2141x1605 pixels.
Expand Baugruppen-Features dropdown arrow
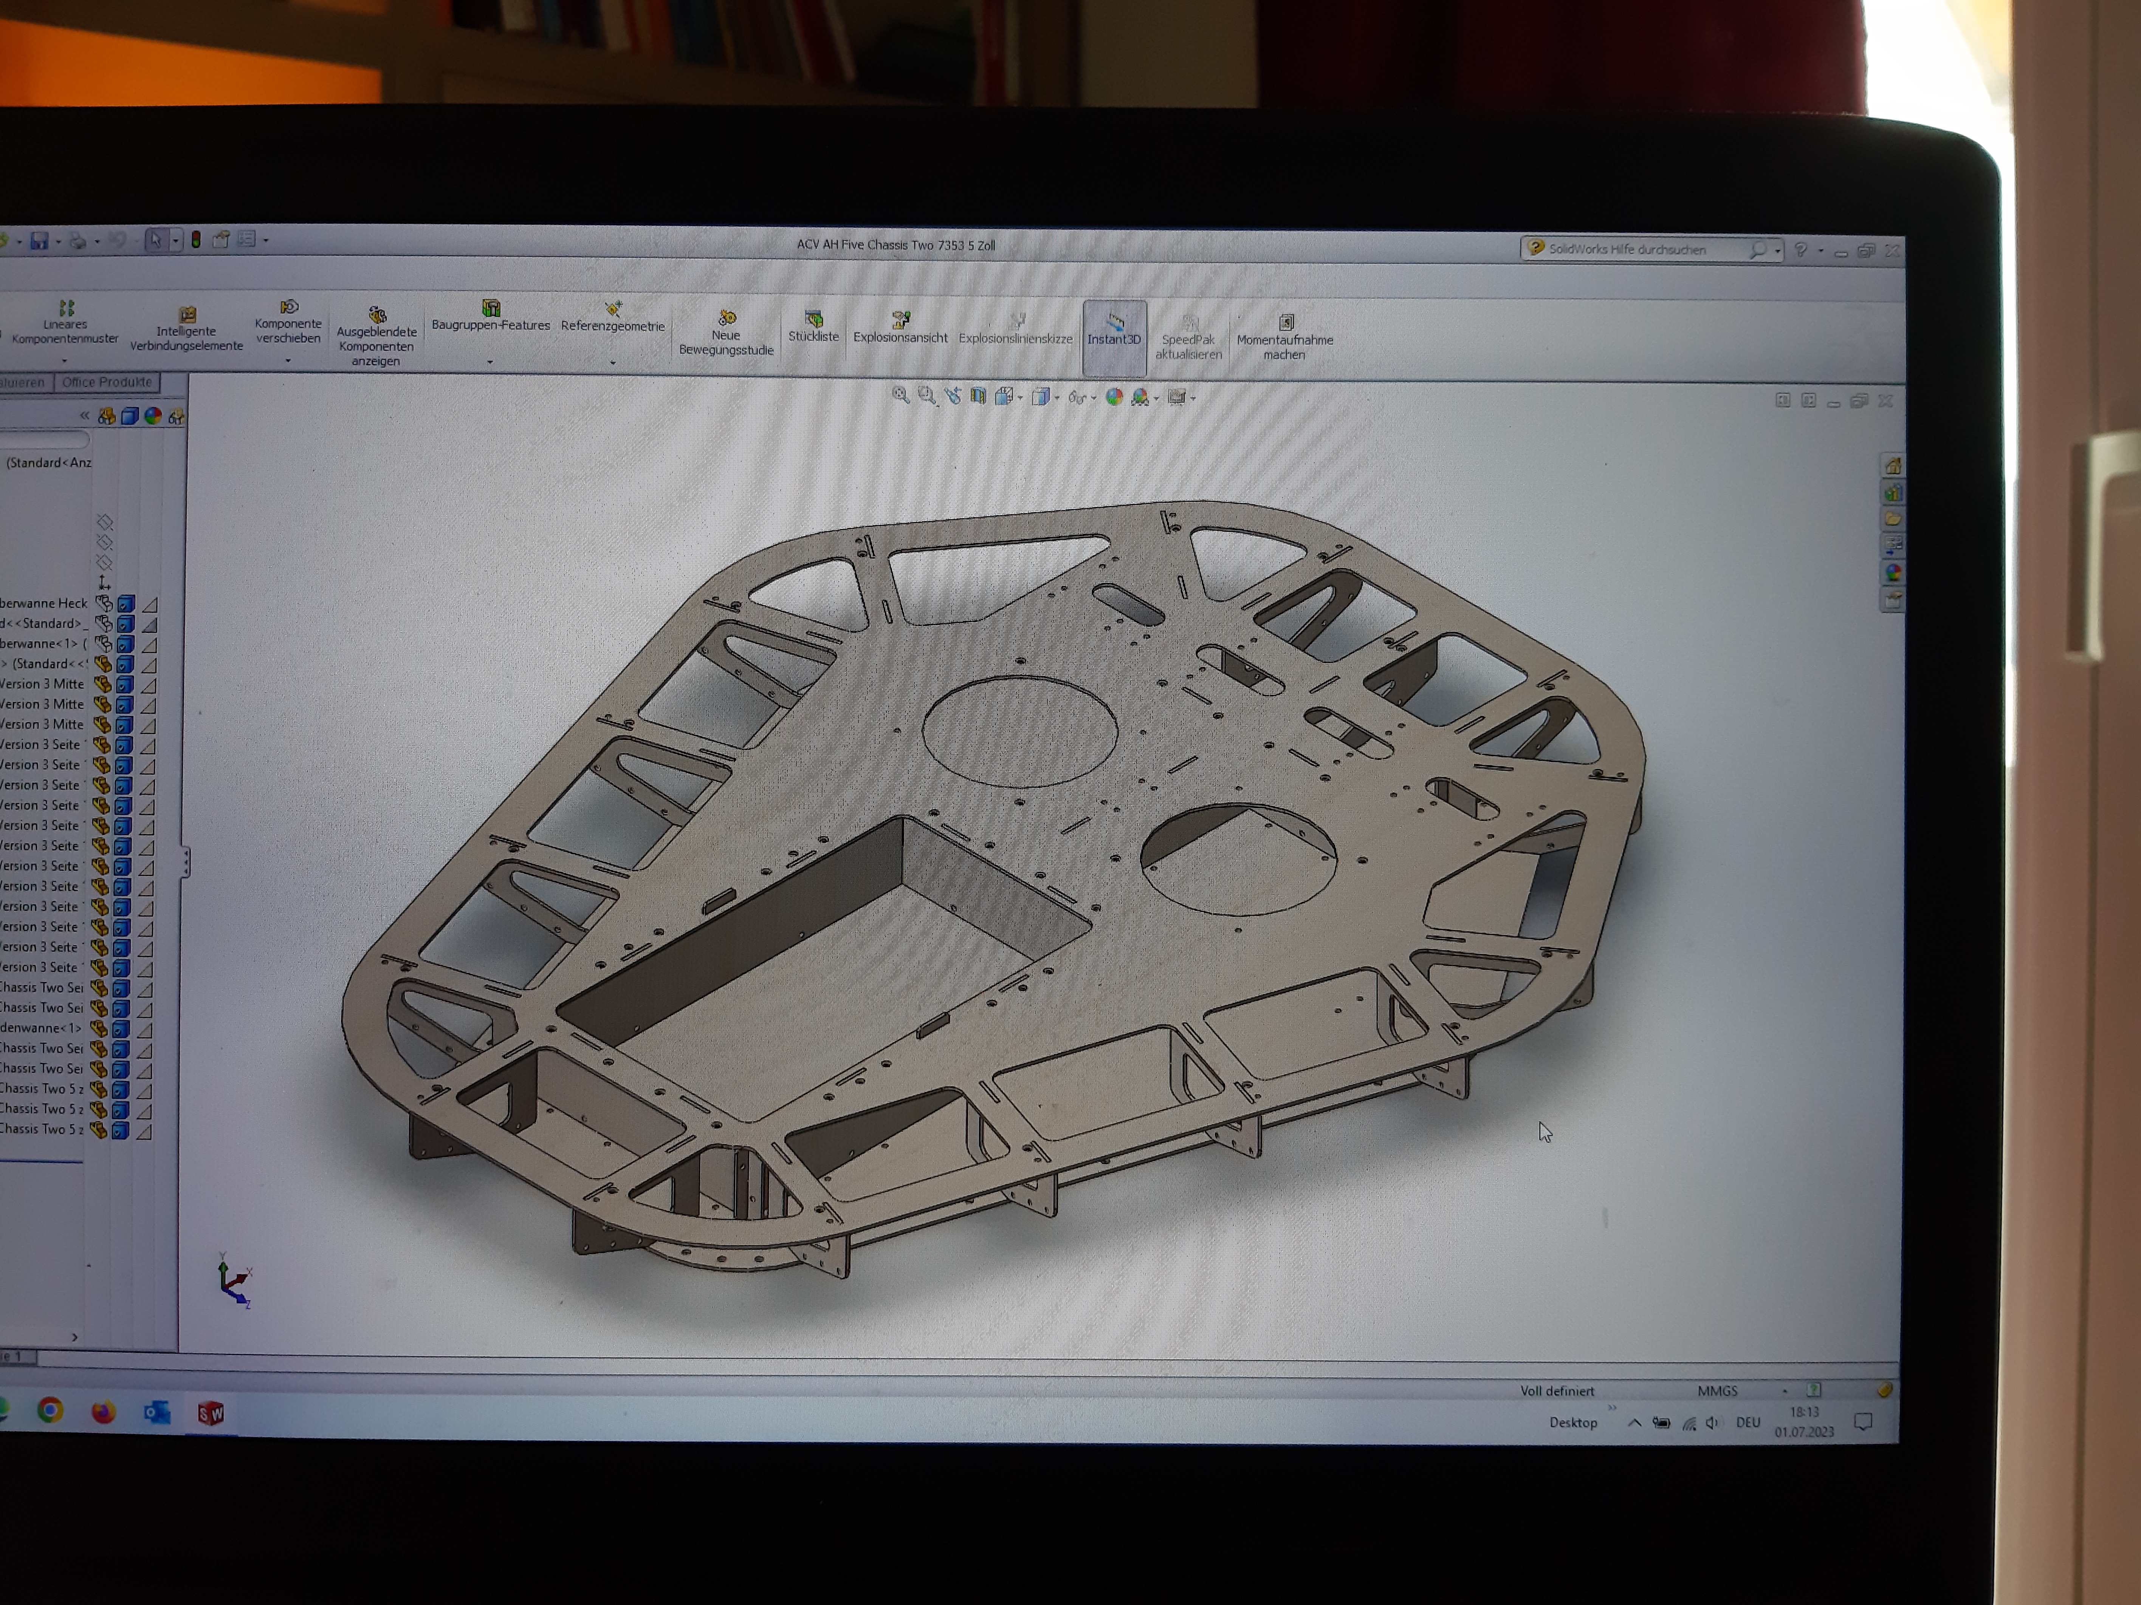click(x=490, y=363)
